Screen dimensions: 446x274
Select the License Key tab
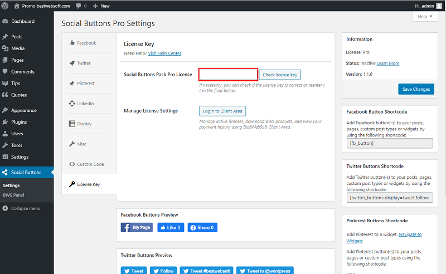pyautogui.click(x=89, y=184)
